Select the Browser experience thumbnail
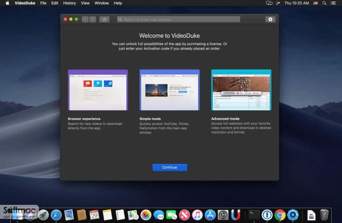Viewport: 342px width, 223px height. pyautogui.click(x=98, y=90)
